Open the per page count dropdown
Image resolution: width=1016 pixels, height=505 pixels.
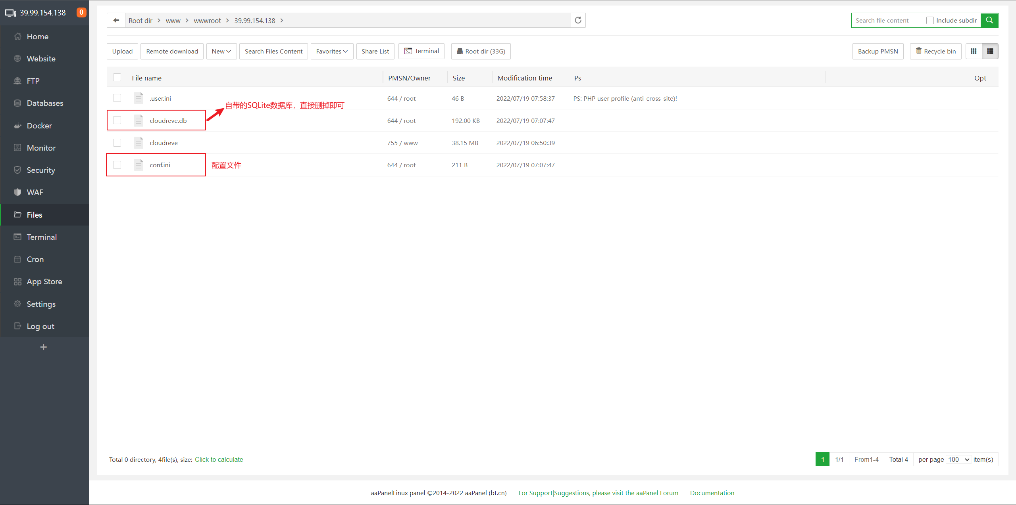tap(959, 459)
